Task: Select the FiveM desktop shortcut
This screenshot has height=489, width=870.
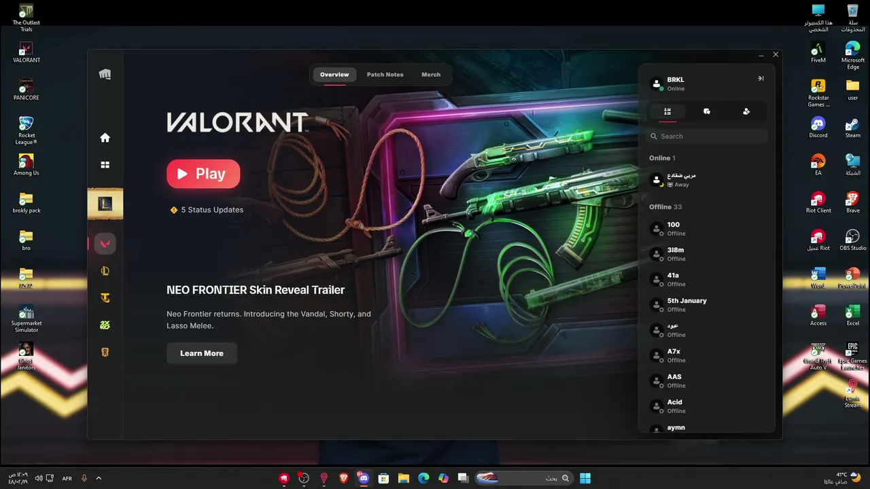Action: click(x=818, y=52)
